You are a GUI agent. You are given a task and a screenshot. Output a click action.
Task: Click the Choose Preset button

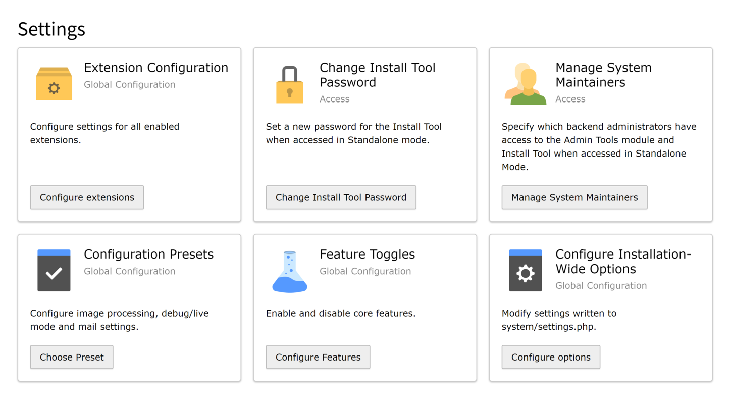72,357
